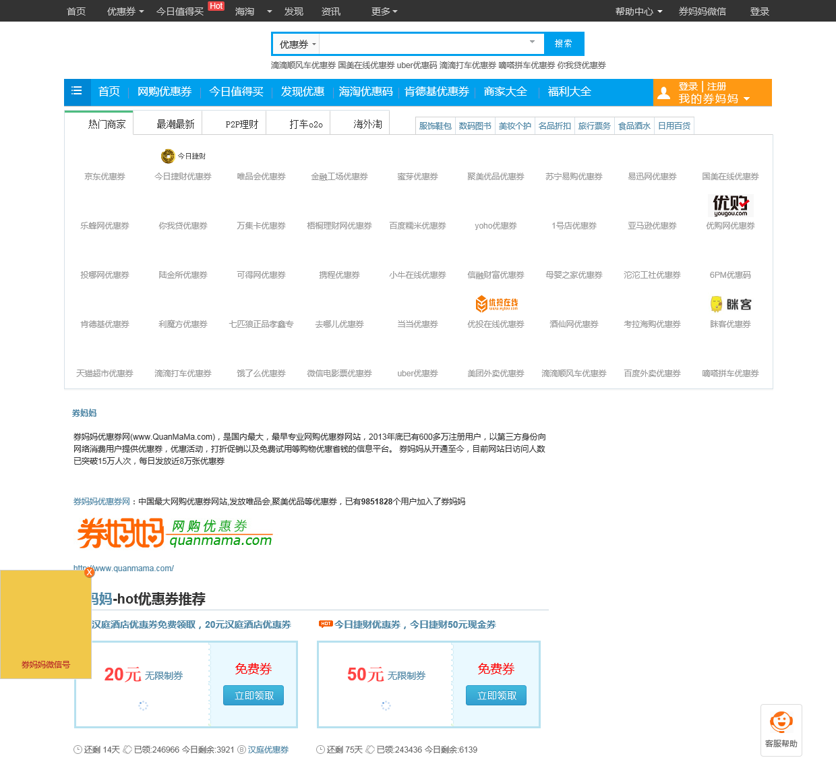Click the clock icon beside 还剩 75天
Image resolution: width=836 pixels, height=760 pixels.
(320, 750)
